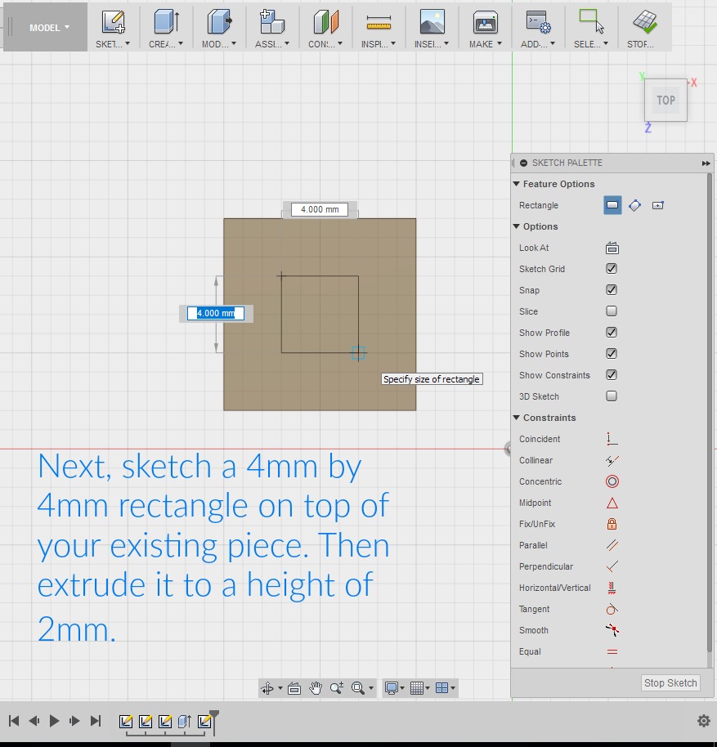Collapse the Feature Options section

pyautogui.click(x=517, y=184)
